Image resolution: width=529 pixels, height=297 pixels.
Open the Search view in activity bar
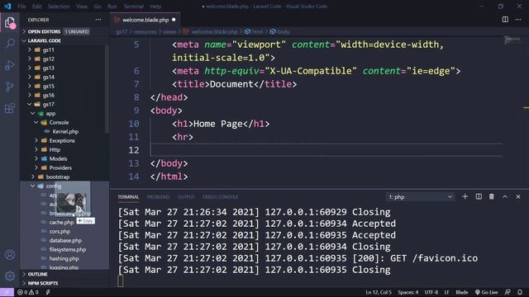[10, 44]
